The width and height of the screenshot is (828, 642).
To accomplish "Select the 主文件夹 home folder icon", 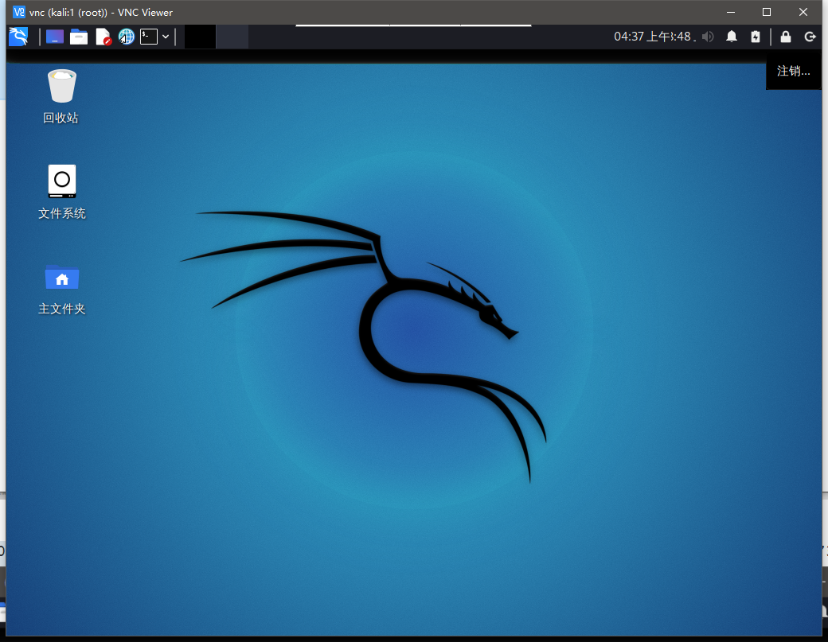I will tap(61, 289).
